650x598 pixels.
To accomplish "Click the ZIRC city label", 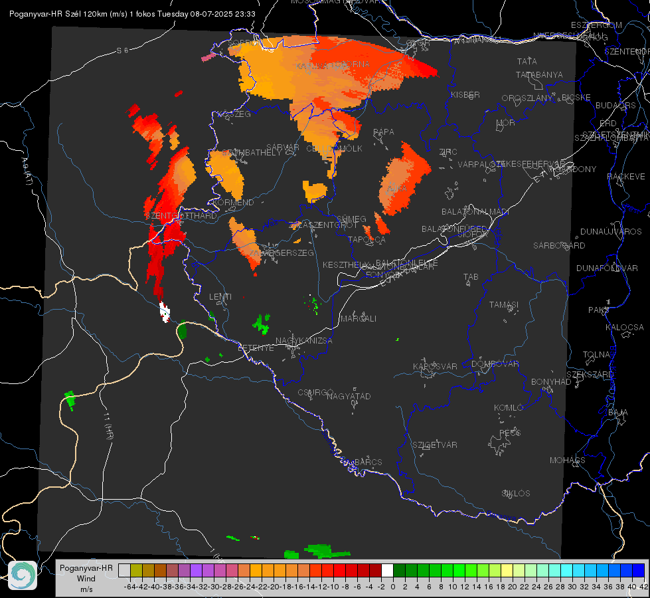I will point(448,152).
